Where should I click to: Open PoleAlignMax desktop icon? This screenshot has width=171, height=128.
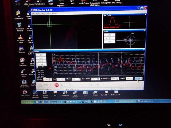tap(106, 2)
